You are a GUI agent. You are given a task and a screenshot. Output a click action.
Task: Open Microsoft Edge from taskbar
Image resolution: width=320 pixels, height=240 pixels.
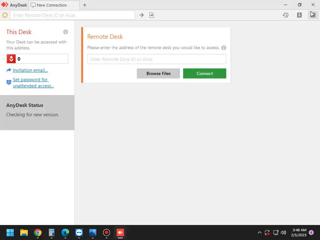click(x=65, y=232)
